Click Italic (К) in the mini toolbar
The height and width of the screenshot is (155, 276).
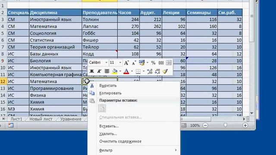99,71
